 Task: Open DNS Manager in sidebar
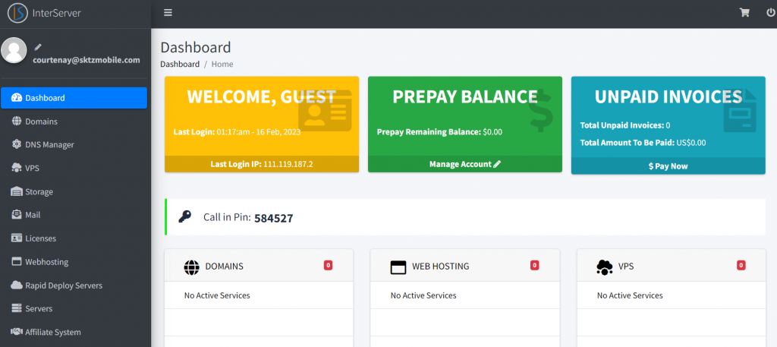(74, 145)
